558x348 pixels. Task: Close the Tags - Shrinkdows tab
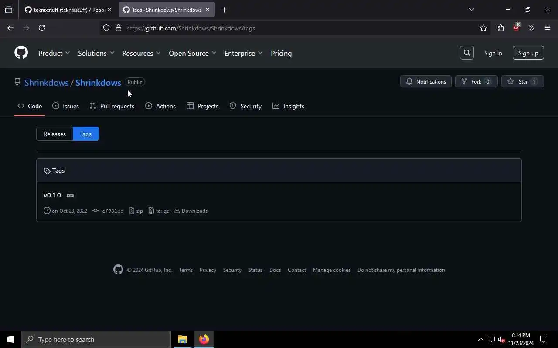[208, 10]
